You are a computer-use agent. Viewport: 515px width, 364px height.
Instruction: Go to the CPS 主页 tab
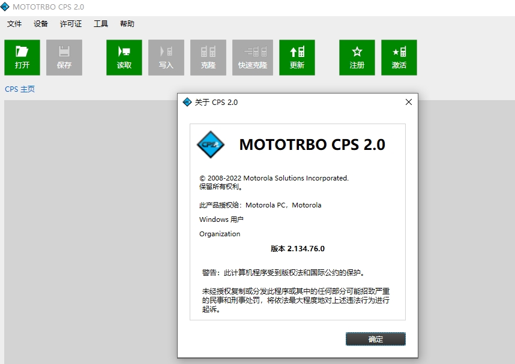pos(20,89)
